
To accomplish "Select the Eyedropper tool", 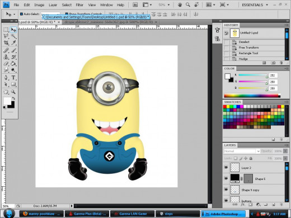I will [x=13, y=42].
